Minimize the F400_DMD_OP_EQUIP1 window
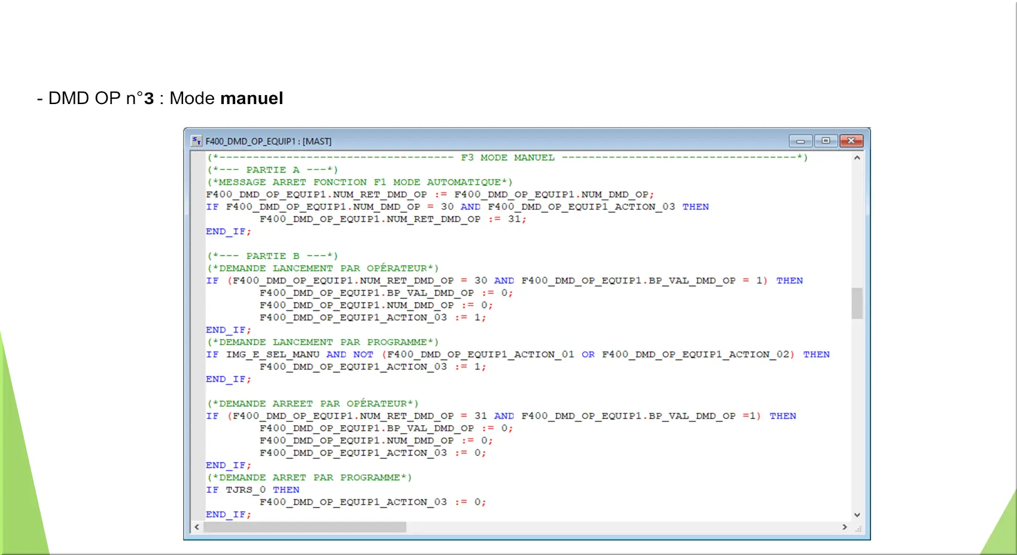Viewport: 1017px width, 555px height. (800, 141)
